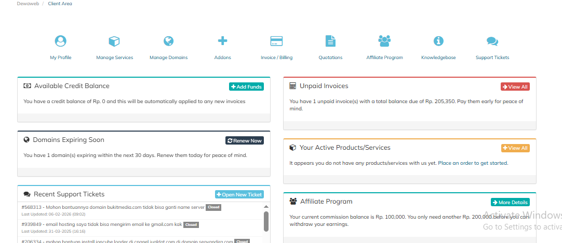Click the Domains Expiring Soon heading
This screenshot has height=243, width=562.
[x=69, y=140]
